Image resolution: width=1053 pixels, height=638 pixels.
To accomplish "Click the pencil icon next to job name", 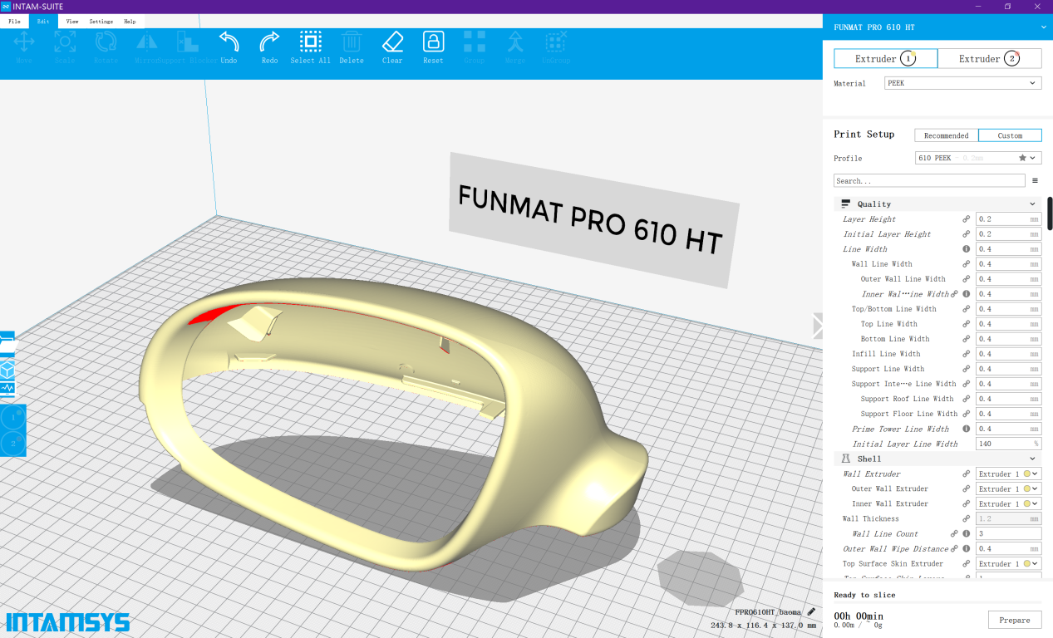I will click(x=811, y=611).
